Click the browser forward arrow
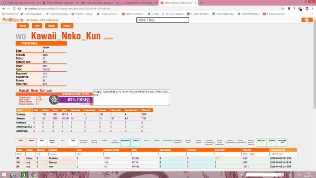Viewport: 316px width, 178px height. 9,8
